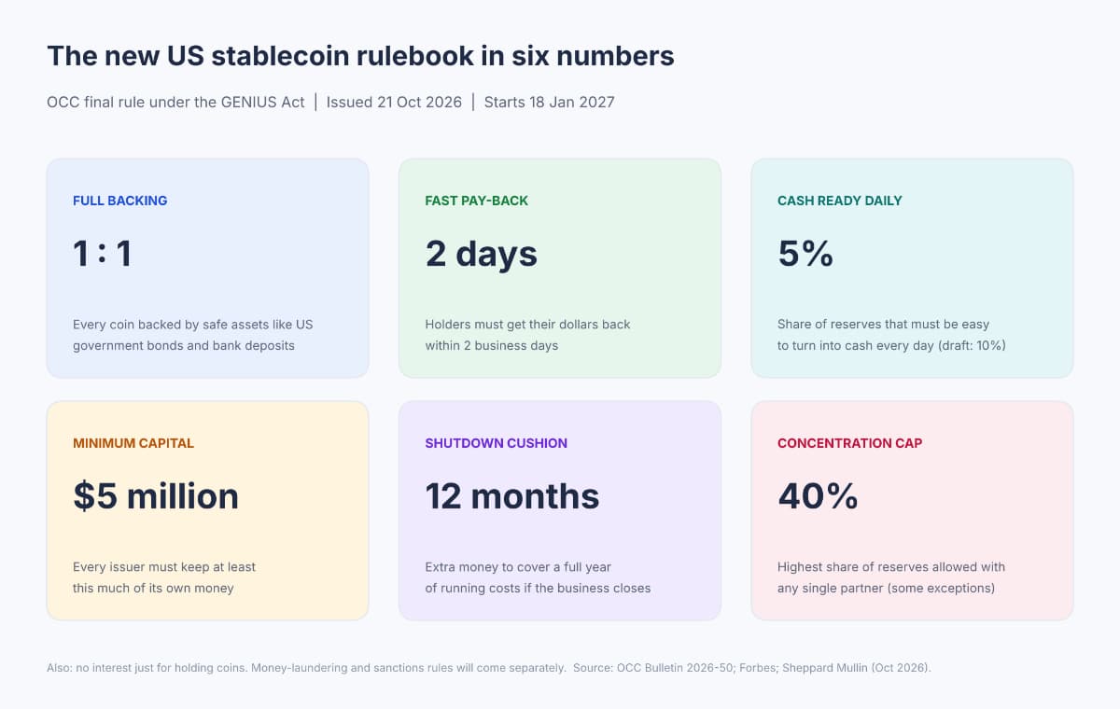Select the SHUTDOWN CUSHION heading
Screen dimensions: 1120x709
pos(497,443)
